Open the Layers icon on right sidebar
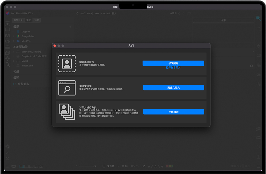This screenshot has height=174, width=266. [x=259, y=46]
